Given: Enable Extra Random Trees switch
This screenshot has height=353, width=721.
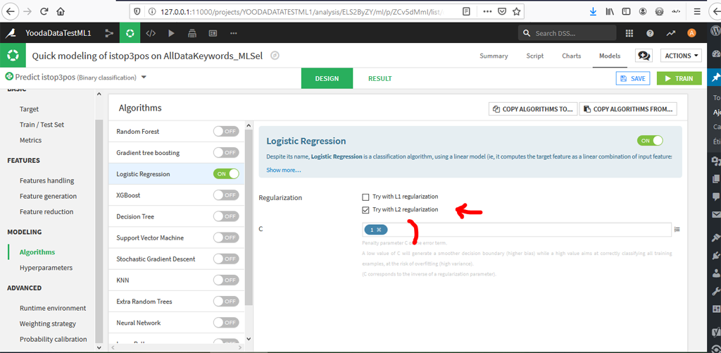Looking at the screenshot, I should [x=226, y=302].
